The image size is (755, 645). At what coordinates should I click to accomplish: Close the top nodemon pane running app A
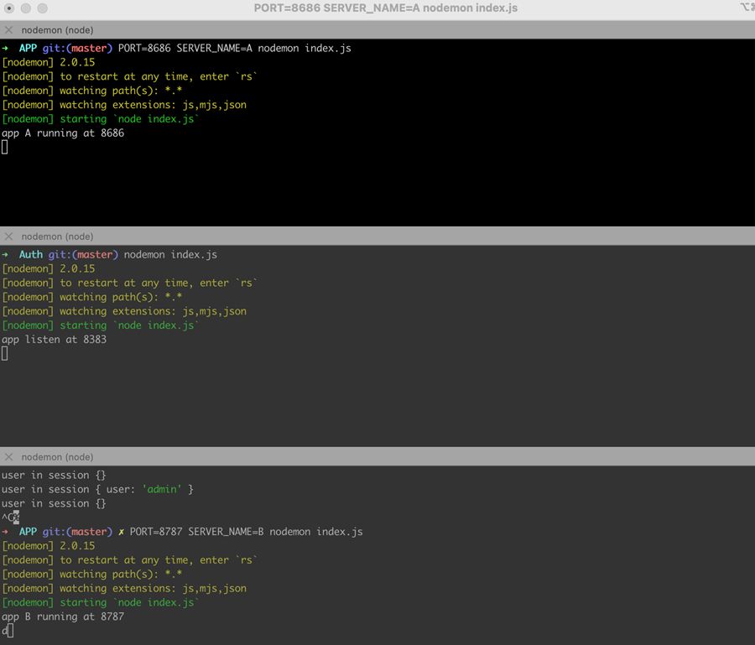coord(8,30)
